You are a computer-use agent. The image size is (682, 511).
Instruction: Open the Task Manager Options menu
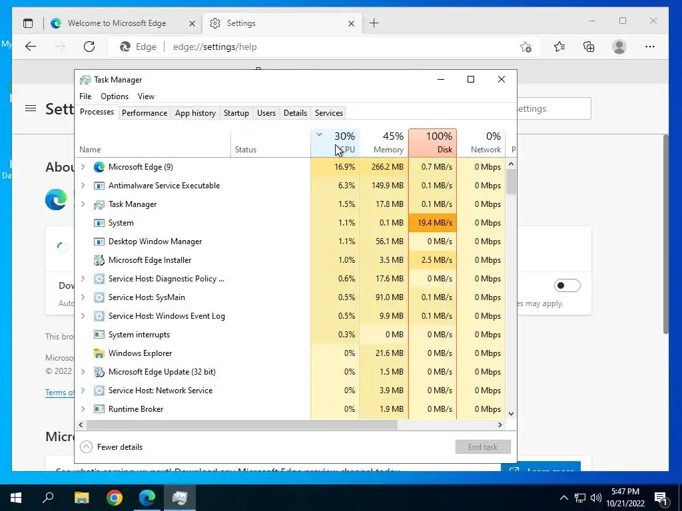[x=115, y=96]
